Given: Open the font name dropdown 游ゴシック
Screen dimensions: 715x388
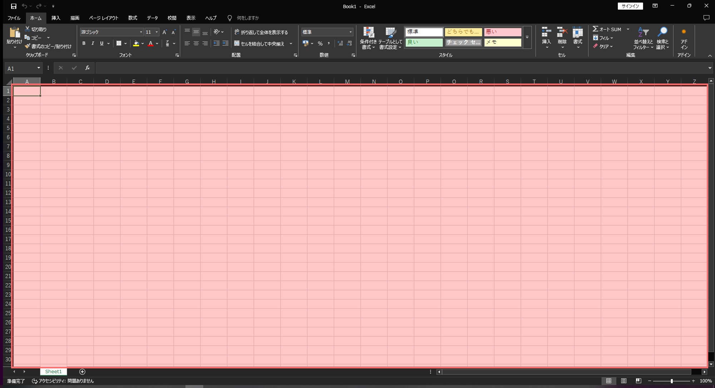Looking at the screenshot, I should (140, 32).
